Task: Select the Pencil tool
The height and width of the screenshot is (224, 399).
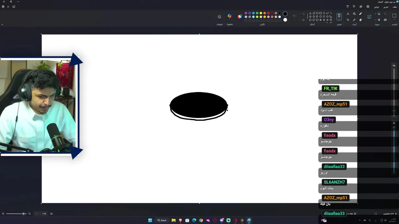Action: [360, 13]
